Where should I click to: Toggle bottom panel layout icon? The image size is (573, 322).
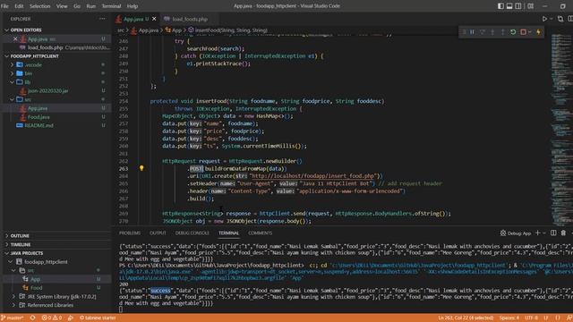pos(509,6)
